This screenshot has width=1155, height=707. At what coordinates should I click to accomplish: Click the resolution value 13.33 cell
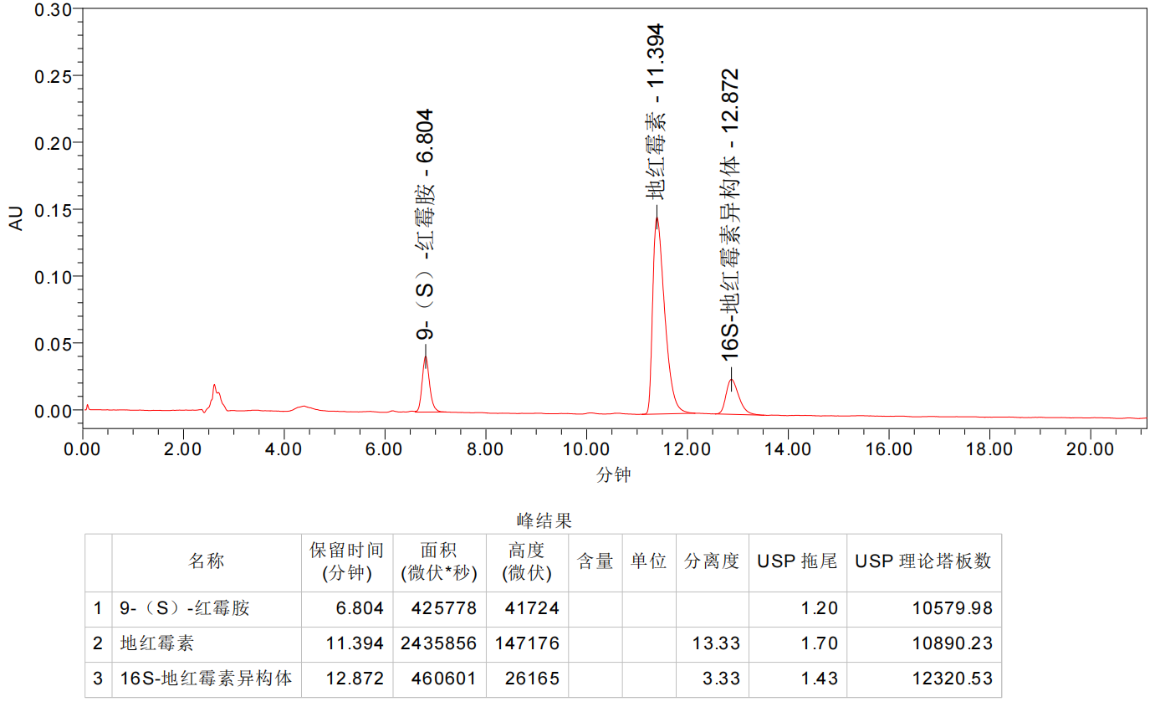716,643
